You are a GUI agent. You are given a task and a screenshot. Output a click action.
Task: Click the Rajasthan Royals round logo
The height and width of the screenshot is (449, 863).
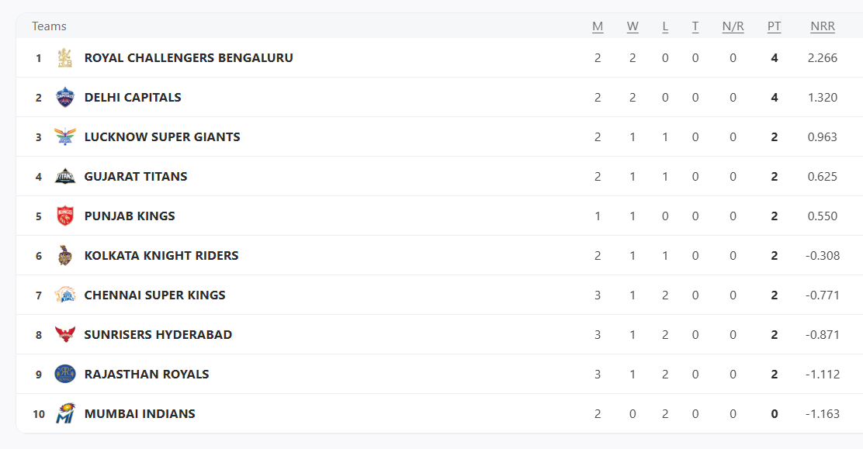coord(65,374)
